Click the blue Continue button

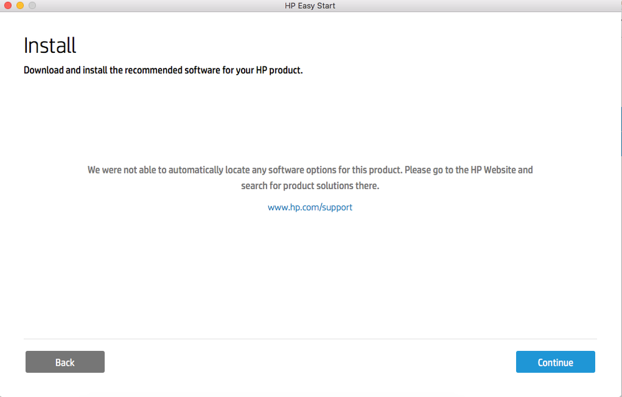click(x=555, y=362)
